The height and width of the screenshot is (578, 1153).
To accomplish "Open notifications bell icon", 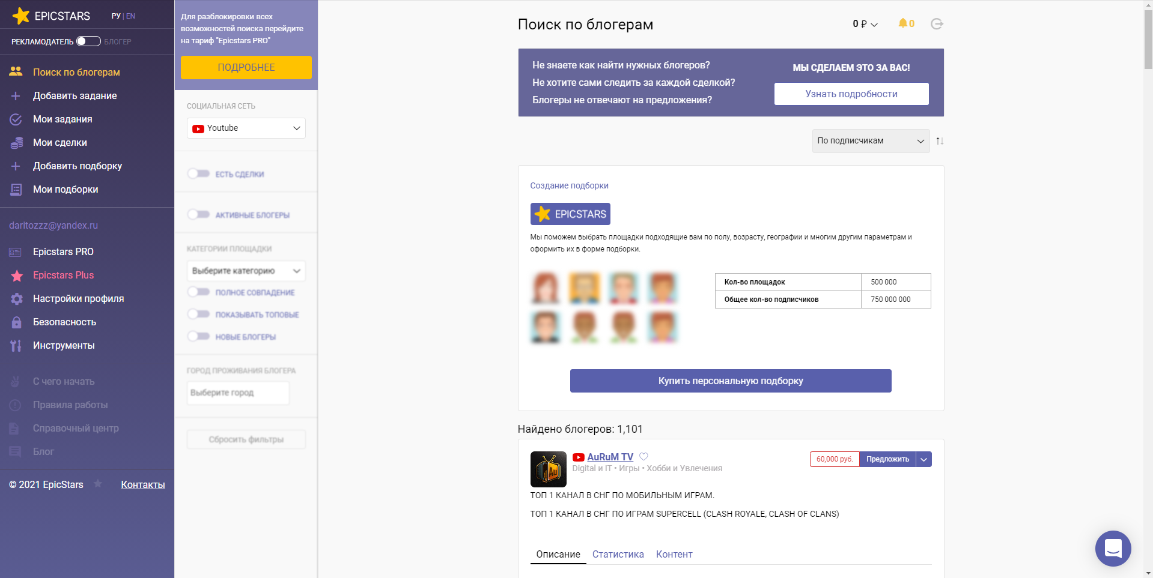I will 902,23.
